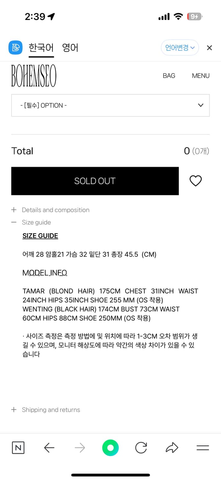Click the BOHEMSEO logo
The height and width of the screenshot is (481, 221).
[x=34, y=76]
